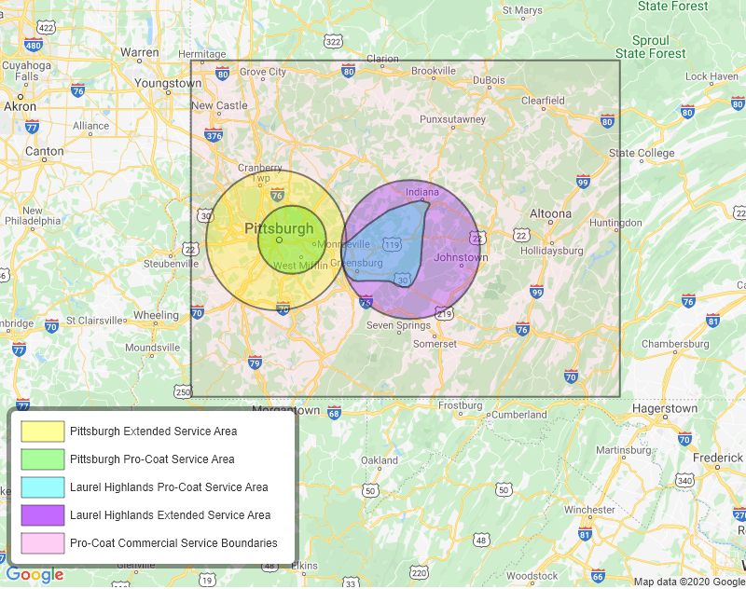Click the Cranberry Twp label
This screenshot has width=746, height=589.
[260, 172]
